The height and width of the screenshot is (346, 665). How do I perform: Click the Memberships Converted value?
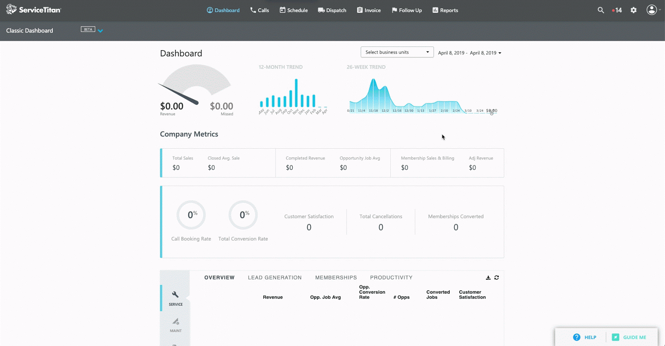[x=456, y=227]
